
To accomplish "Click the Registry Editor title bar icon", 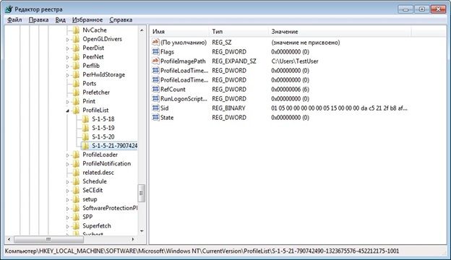I will point(9,9).
